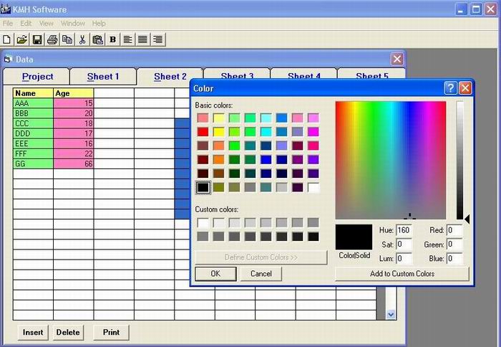Switch to the Sheet 1 tab
Image resolution: width=501 pixels, height=347 pixels.
pos(102,77)
